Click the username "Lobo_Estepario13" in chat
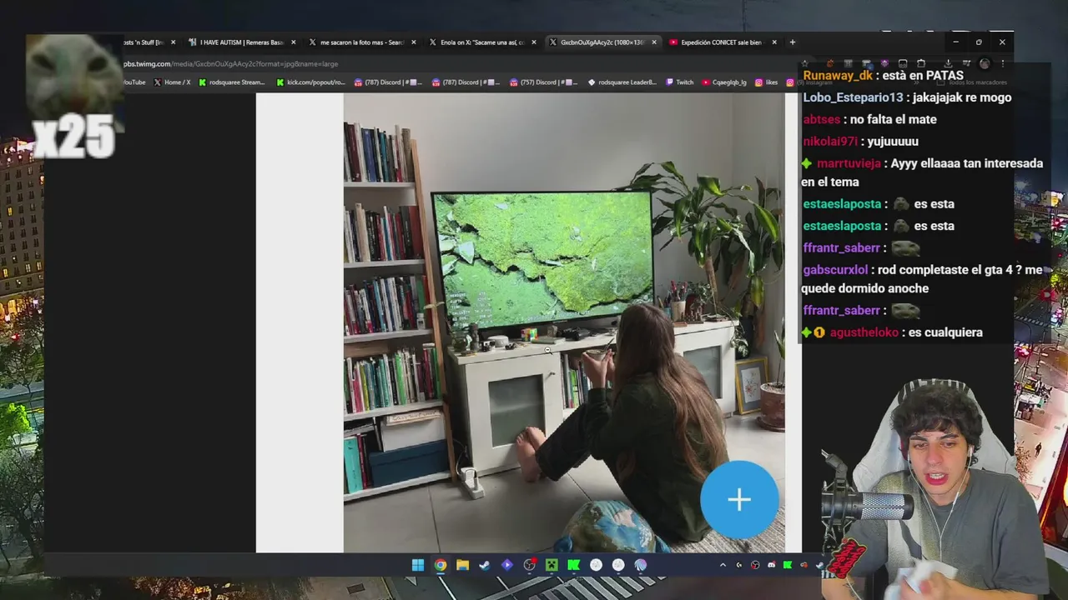 pyautogui.click(x=853, y=97)
